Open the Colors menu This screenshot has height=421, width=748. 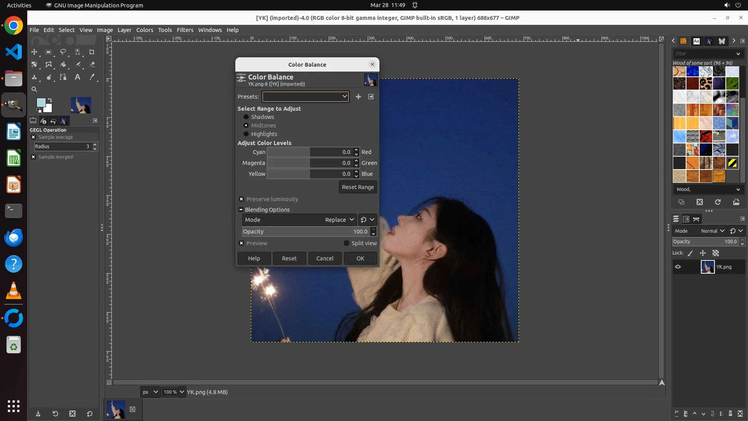pos(145,30)
